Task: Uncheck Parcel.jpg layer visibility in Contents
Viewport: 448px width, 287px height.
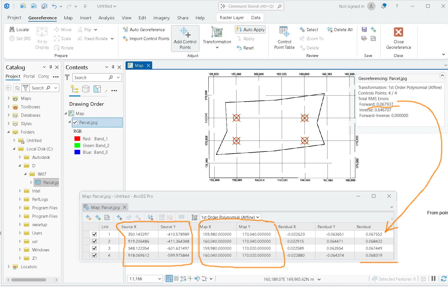Action: tap(75, 122)
